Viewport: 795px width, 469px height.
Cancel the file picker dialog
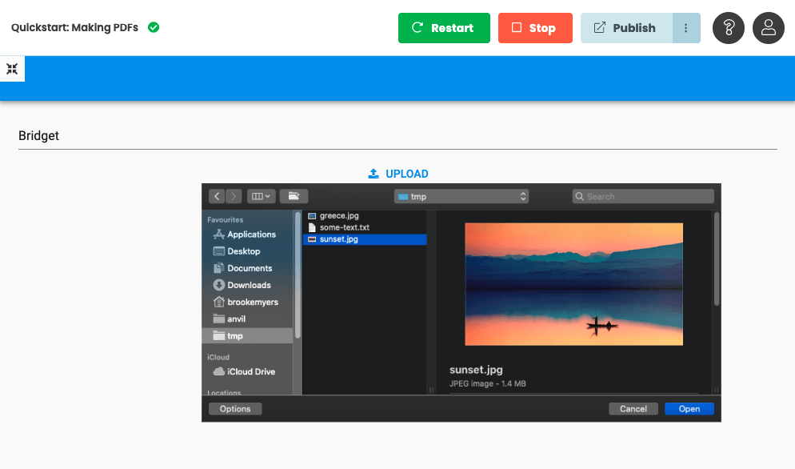pos(633,408)
